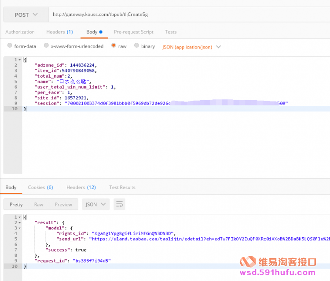Switch response to Preview view
This screenshot has height=281, width=330.
pyautogui.click(x=63, y=204)
